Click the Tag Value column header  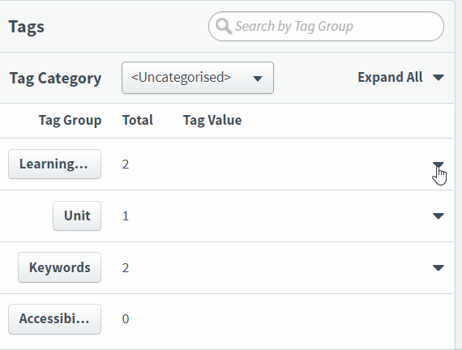(212, 120)
